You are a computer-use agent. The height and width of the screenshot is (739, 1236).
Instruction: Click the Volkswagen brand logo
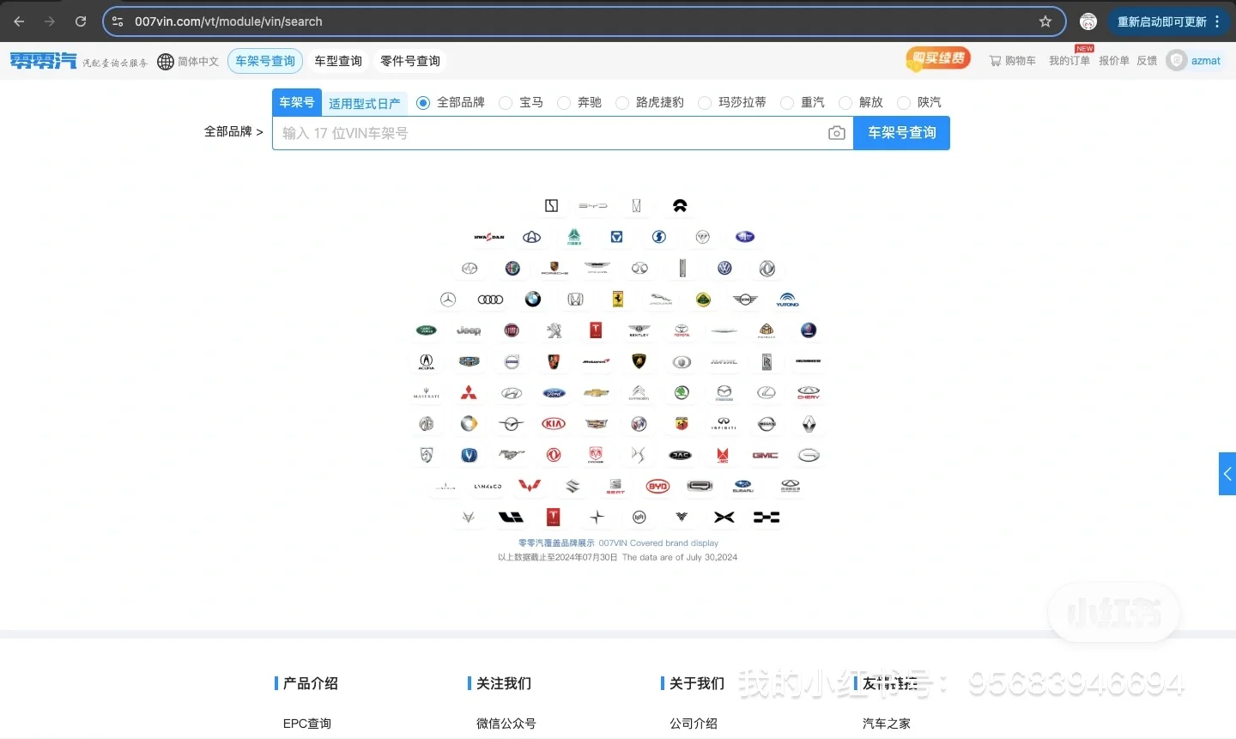click(x=724, y=268)
